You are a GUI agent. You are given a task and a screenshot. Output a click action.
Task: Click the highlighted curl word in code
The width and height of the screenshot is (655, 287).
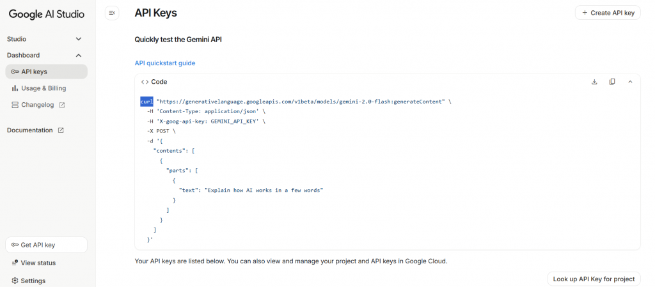click(x=146, y=102)
